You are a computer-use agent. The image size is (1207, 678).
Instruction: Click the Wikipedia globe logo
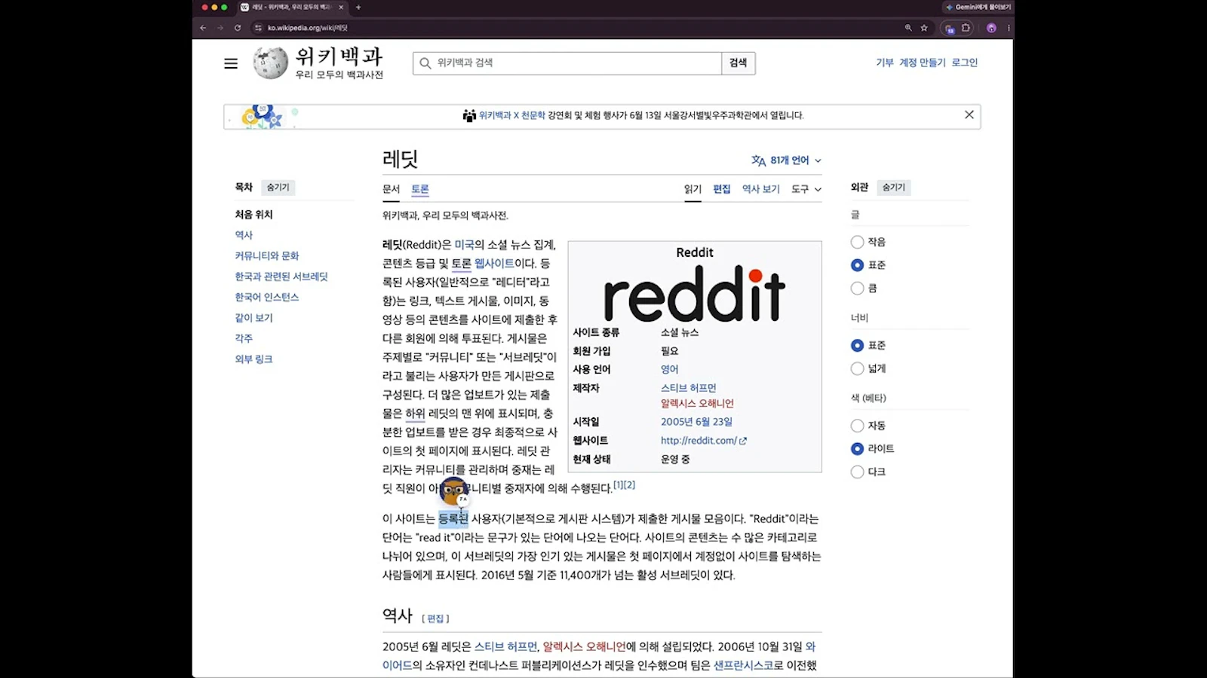(x=270, y=63)
